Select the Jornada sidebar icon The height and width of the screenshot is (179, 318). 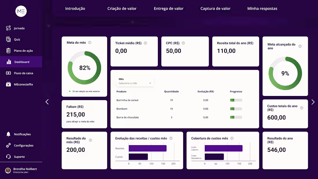tap(8, 28)
